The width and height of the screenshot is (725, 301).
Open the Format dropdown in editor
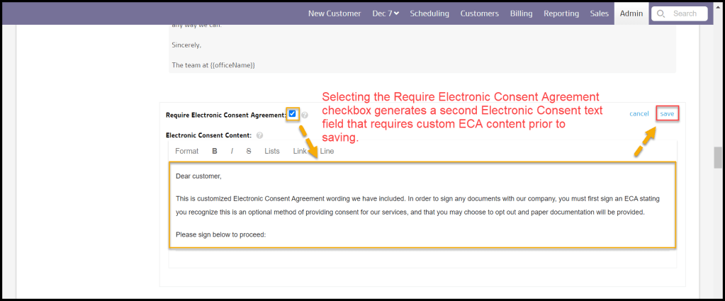click(x=187, y=151)
